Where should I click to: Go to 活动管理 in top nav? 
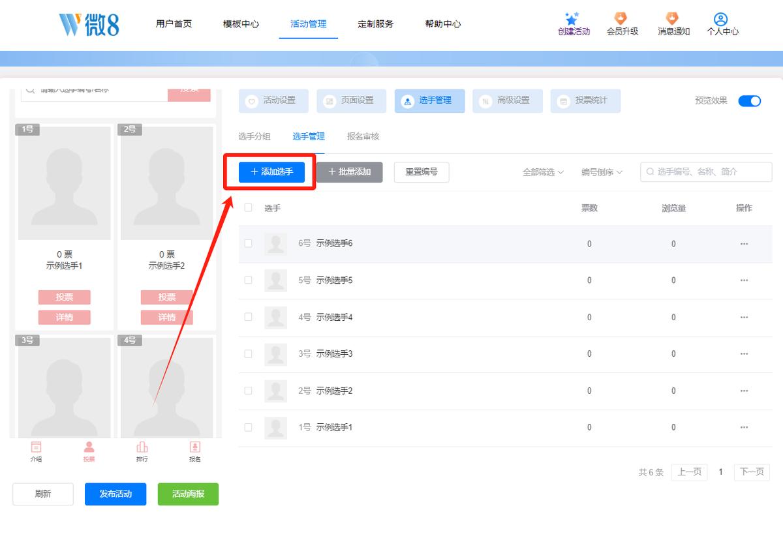tap(309, 24)
